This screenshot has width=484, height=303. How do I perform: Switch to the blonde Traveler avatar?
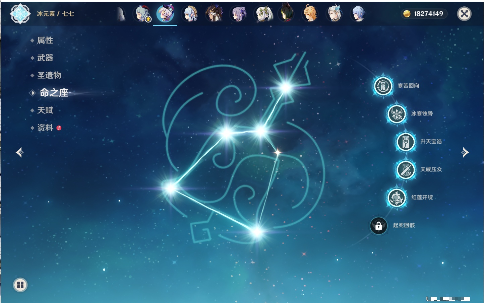[x=310, y=14]
